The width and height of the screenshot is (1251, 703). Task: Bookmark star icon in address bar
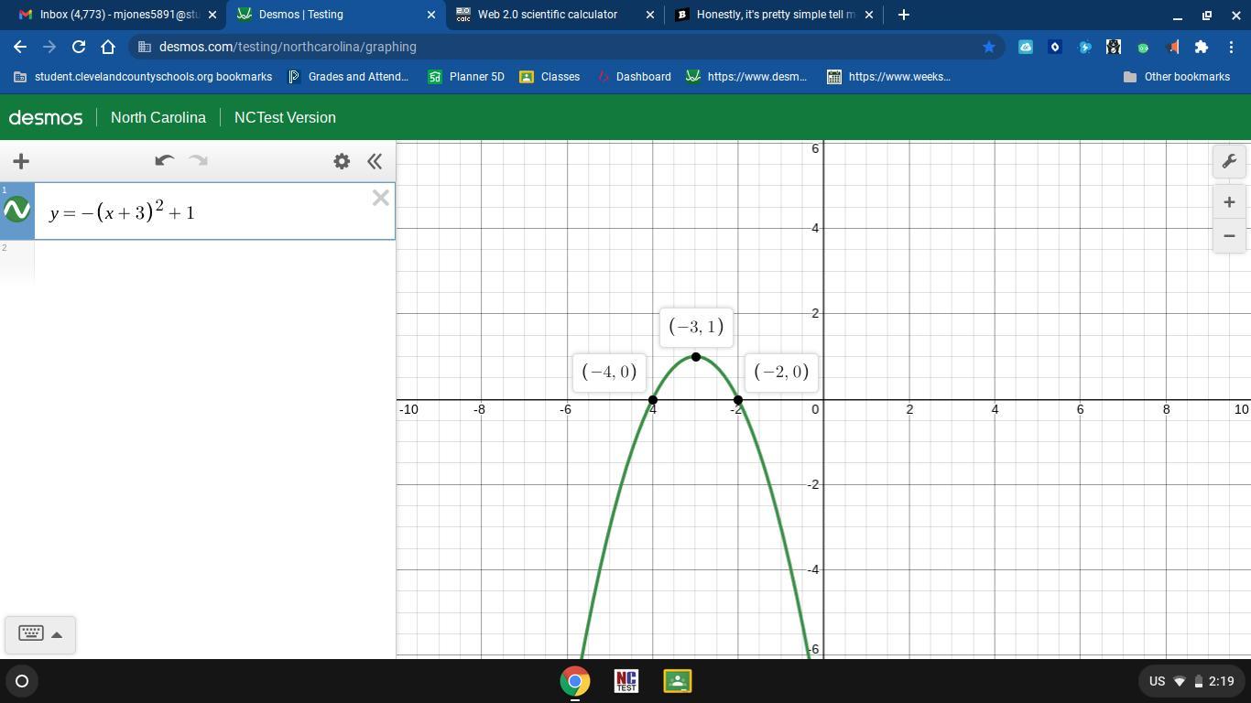click(989, 47)
